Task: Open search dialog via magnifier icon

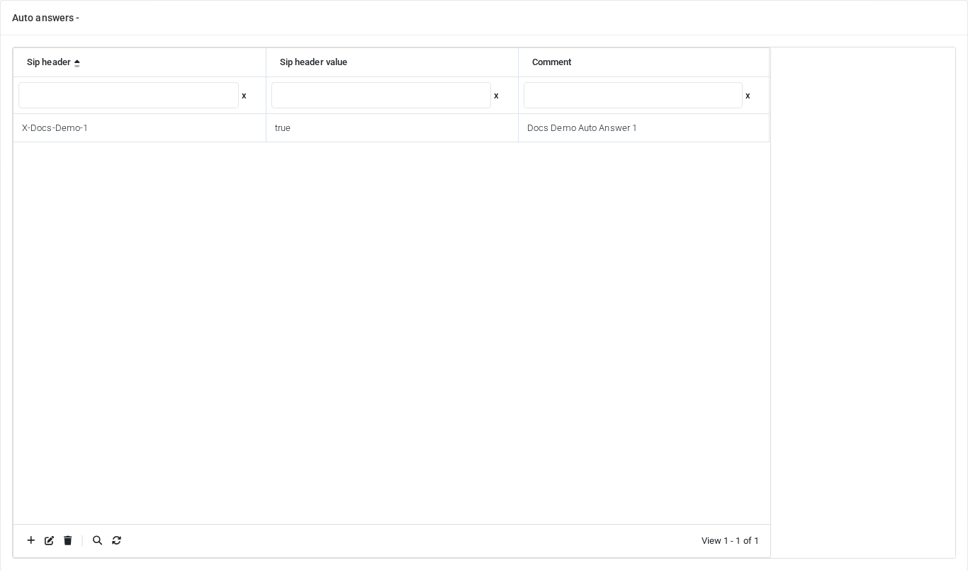Action: pyautogui.click(x=98, y=540)
